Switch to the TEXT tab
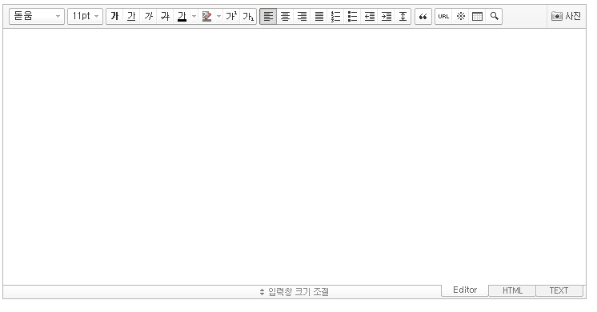 pos(559,290)
